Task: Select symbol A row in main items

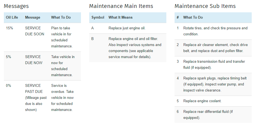Action: pos(128,28)
